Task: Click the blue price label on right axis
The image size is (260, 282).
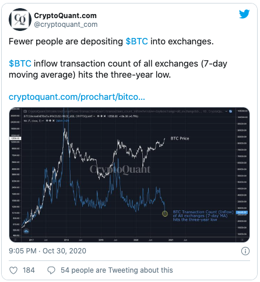Action: 242,213
